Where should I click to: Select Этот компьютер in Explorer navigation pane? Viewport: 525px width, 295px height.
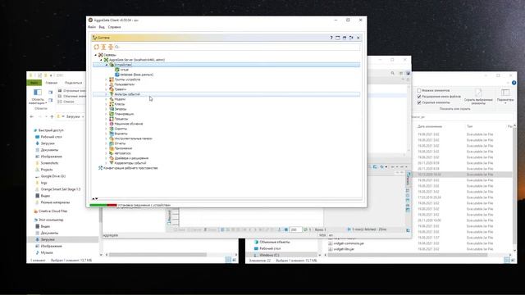click(x=51, y=220)
